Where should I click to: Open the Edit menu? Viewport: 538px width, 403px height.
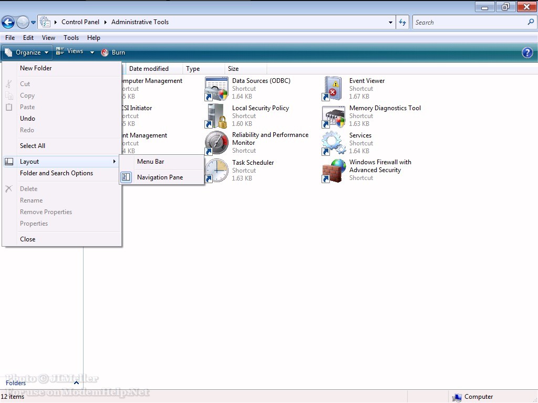pos(28,38)
